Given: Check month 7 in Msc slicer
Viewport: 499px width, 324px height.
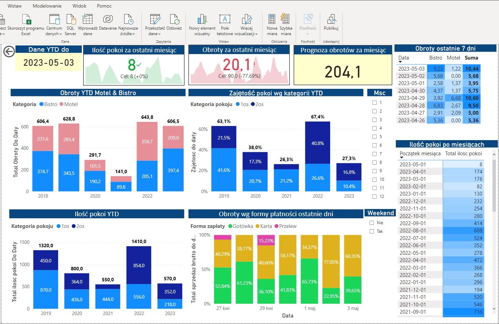Looking at the screenshot, I should 375,154.
